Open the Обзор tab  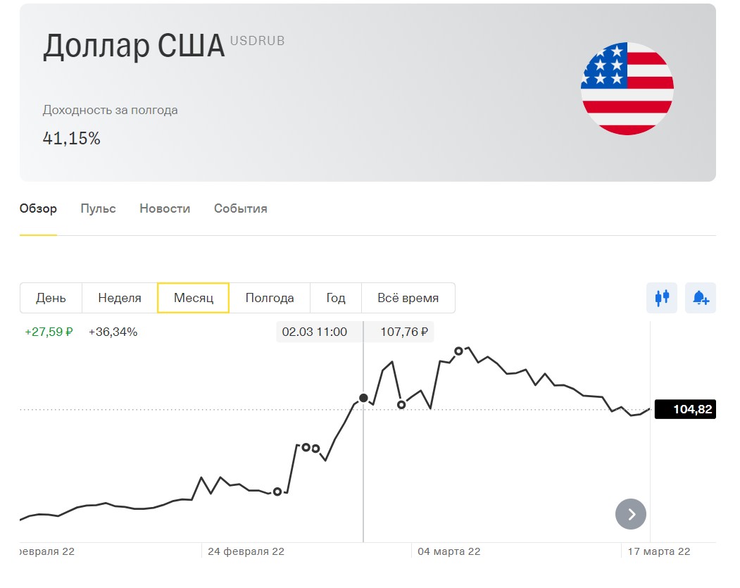[x=38, y=208]
